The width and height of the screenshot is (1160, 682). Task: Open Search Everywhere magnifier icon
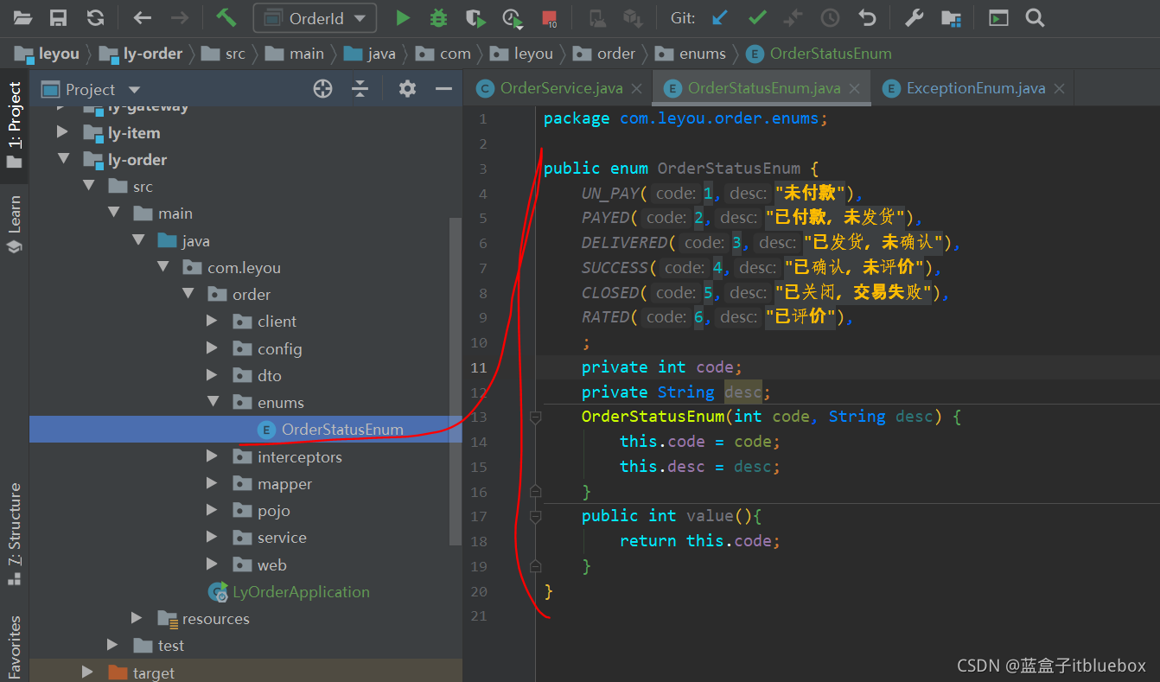coord(1035,17)
